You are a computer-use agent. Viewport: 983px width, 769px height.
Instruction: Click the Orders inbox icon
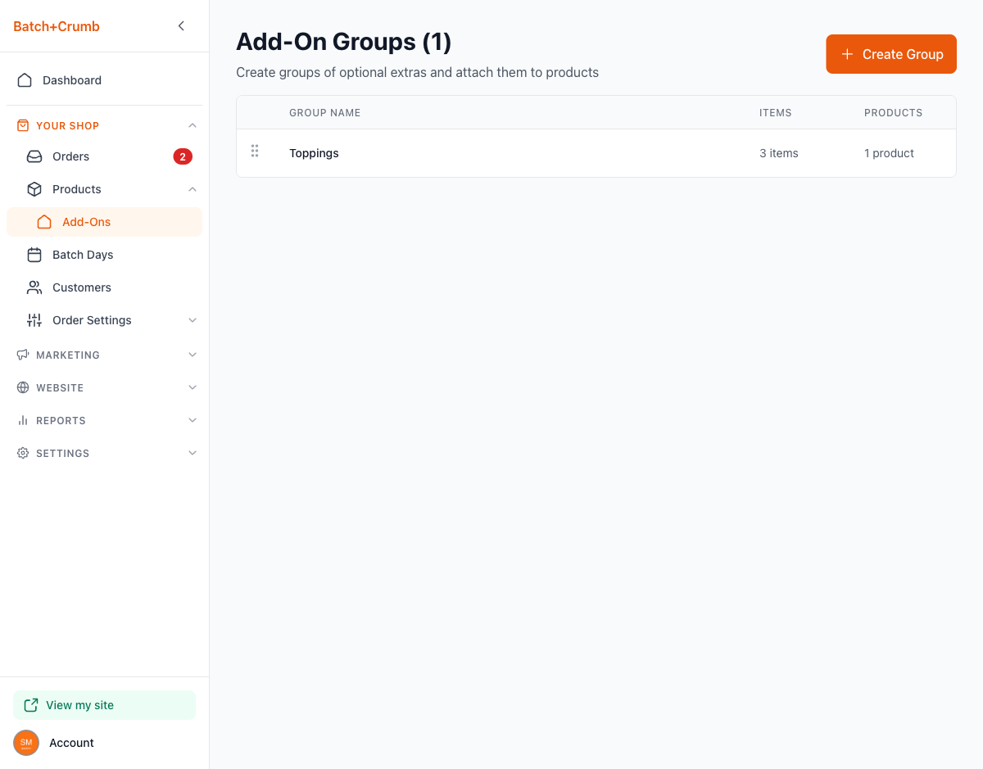point(34,156)
